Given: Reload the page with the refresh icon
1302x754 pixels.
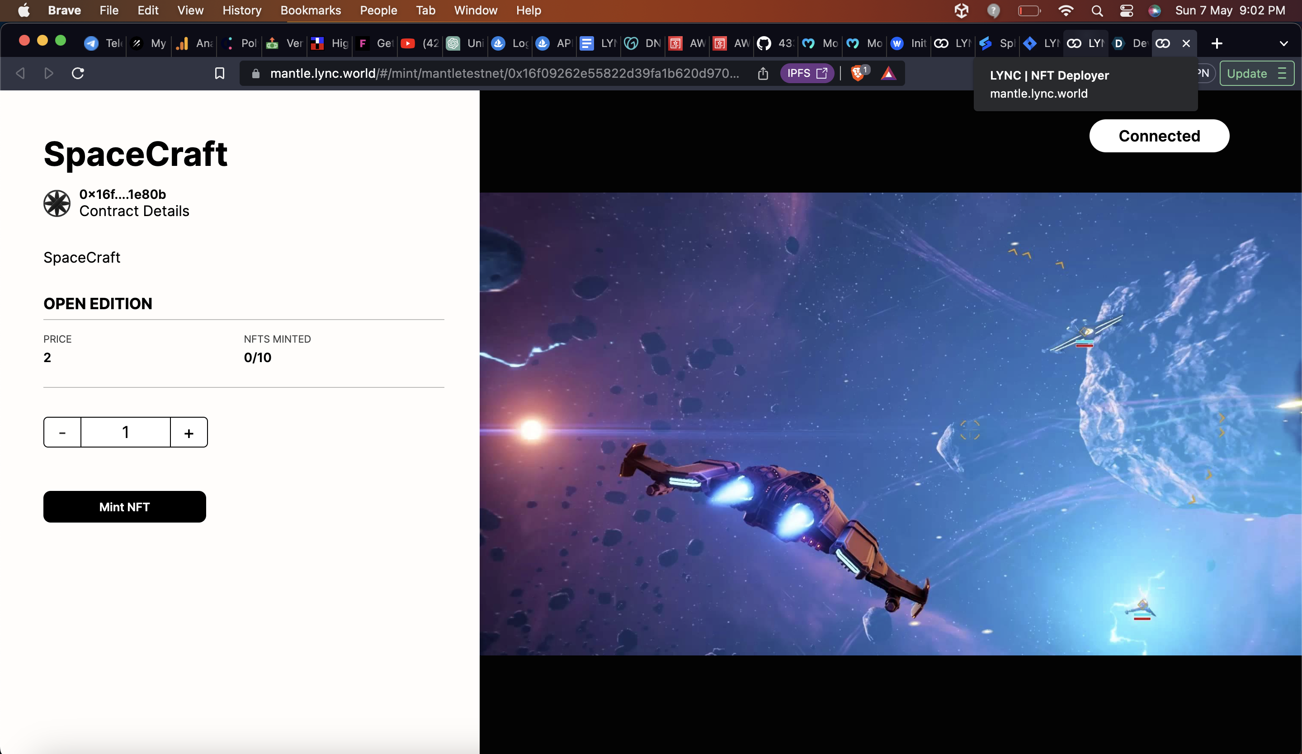Looking at the screenshot, I should (78, 73).
